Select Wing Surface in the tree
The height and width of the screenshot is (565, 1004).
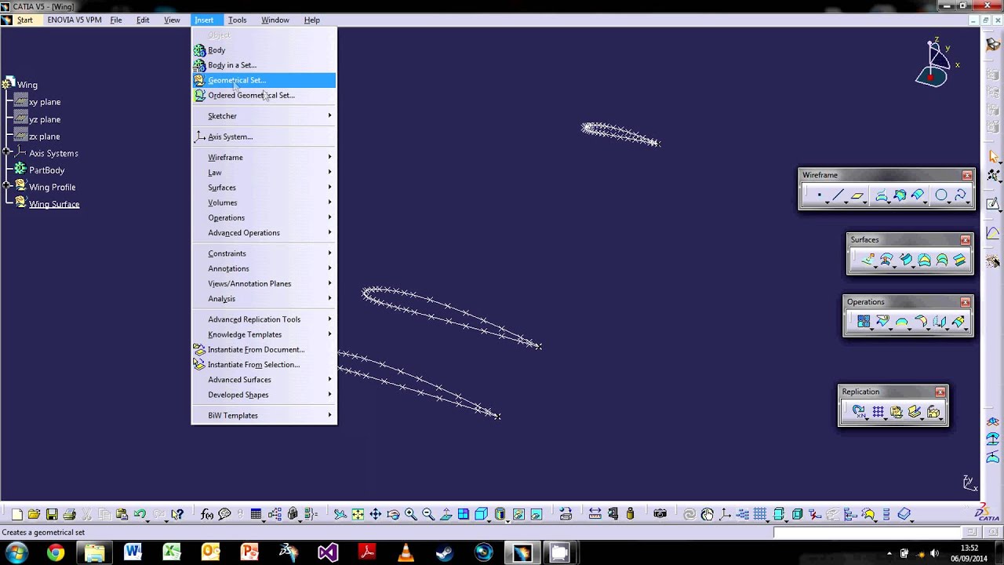tap(54, 204)
